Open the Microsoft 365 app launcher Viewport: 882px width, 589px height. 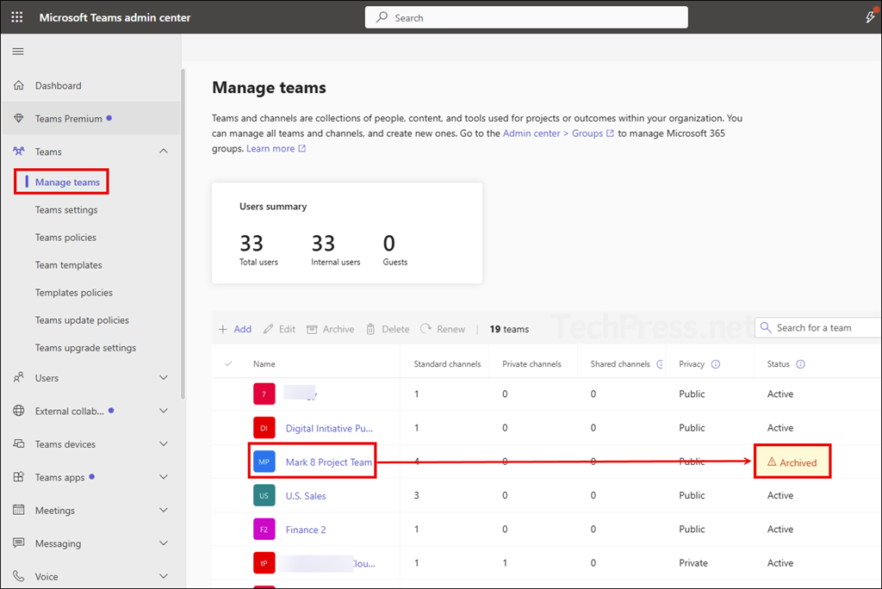[x=16, y=16]
